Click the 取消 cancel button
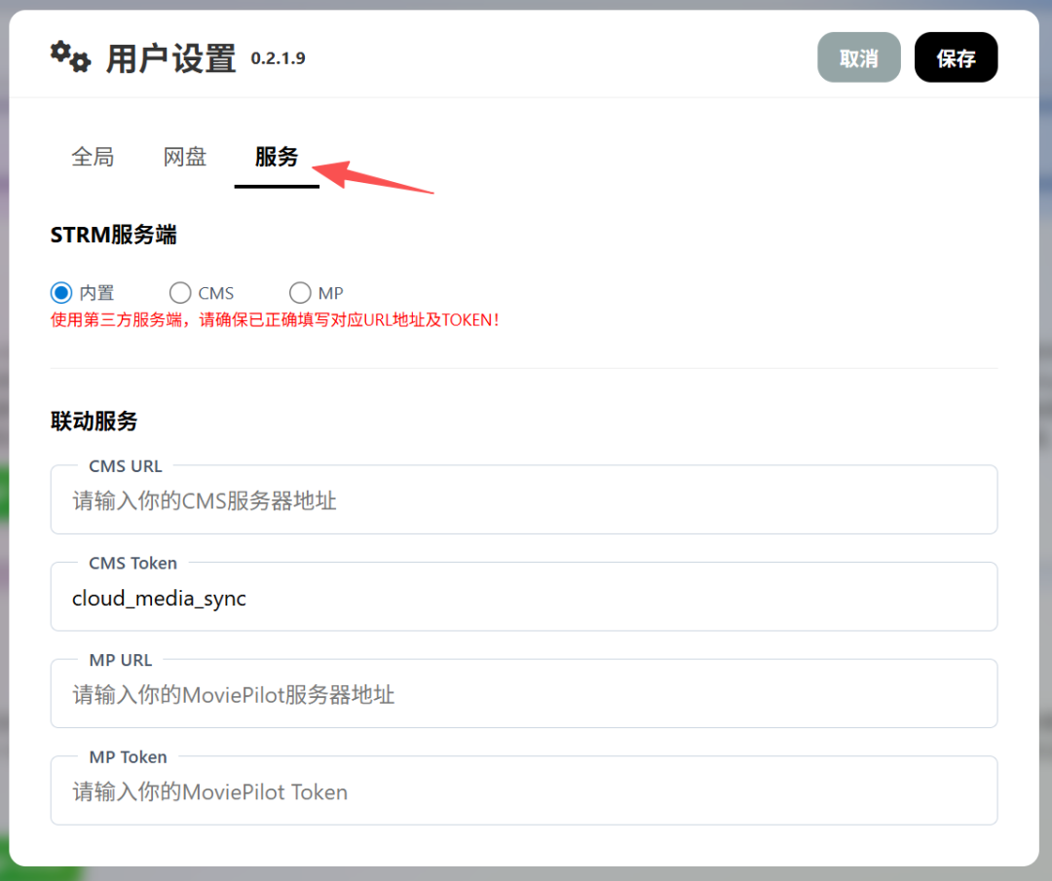The height and width of the screenshot is (881, 1052). pos(859,57)
